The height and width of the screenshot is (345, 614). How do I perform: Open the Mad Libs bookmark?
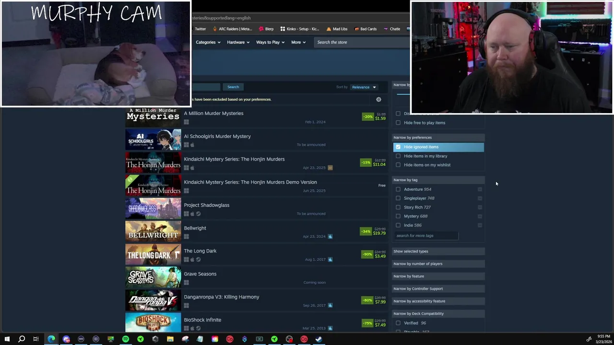(x=337, y=29)
